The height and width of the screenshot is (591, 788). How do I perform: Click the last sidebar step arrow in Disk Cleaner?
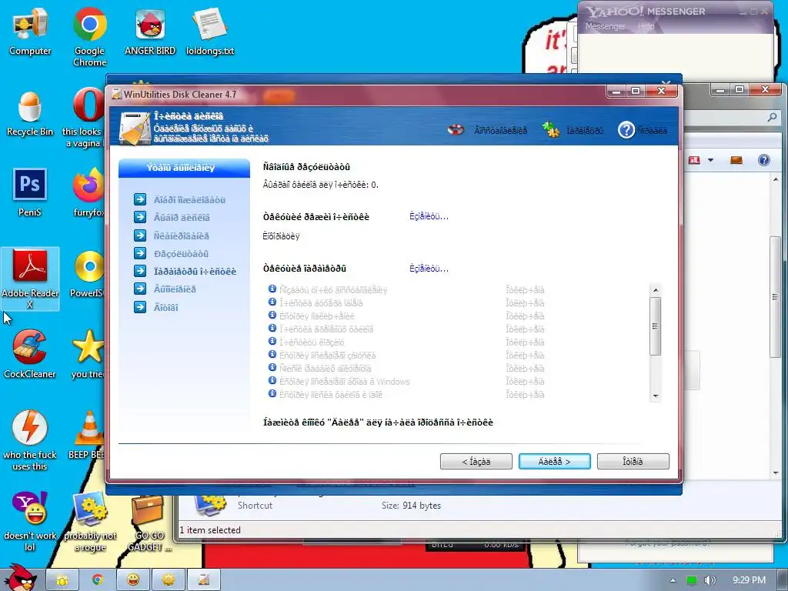(140, 307)
